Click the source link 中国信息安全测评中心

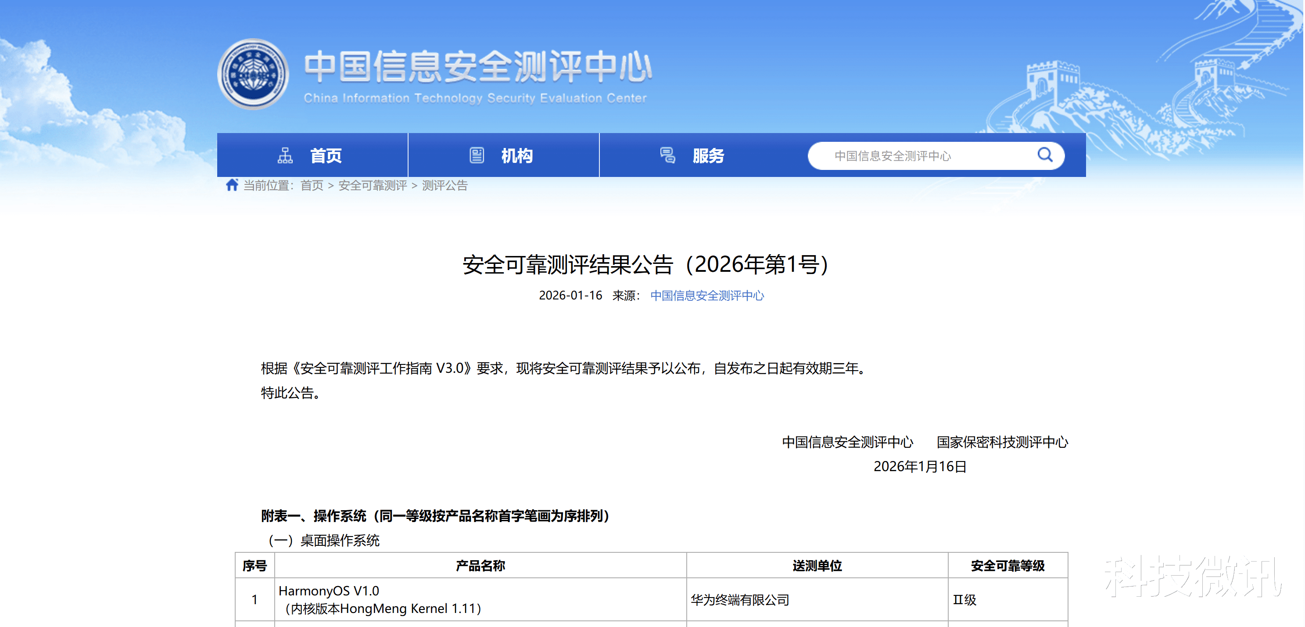point(707,295)
